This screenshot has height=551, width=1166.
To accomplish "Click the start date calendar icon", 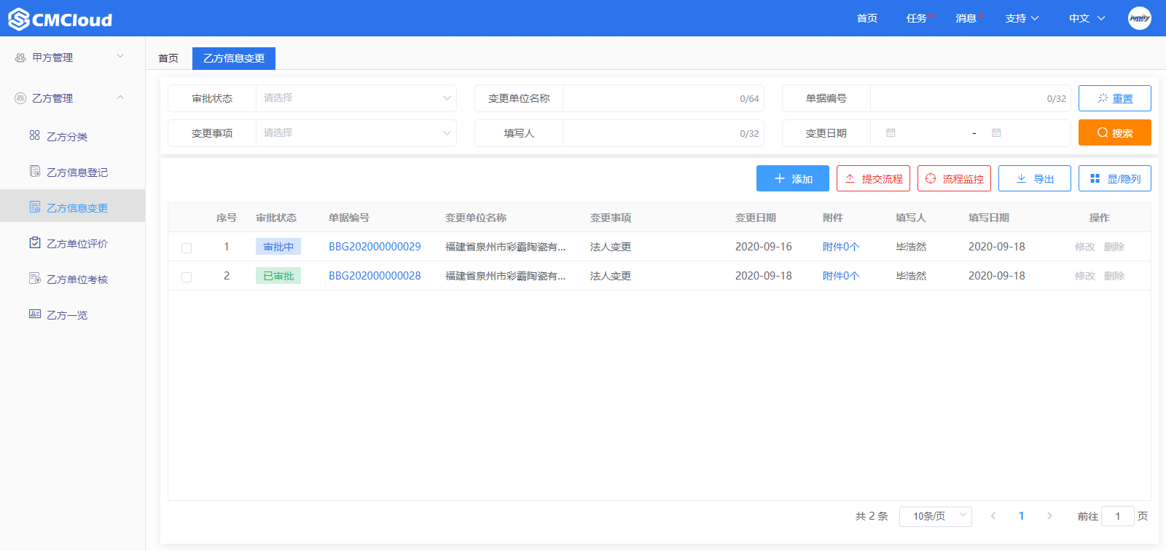I will tap(891, 133).
